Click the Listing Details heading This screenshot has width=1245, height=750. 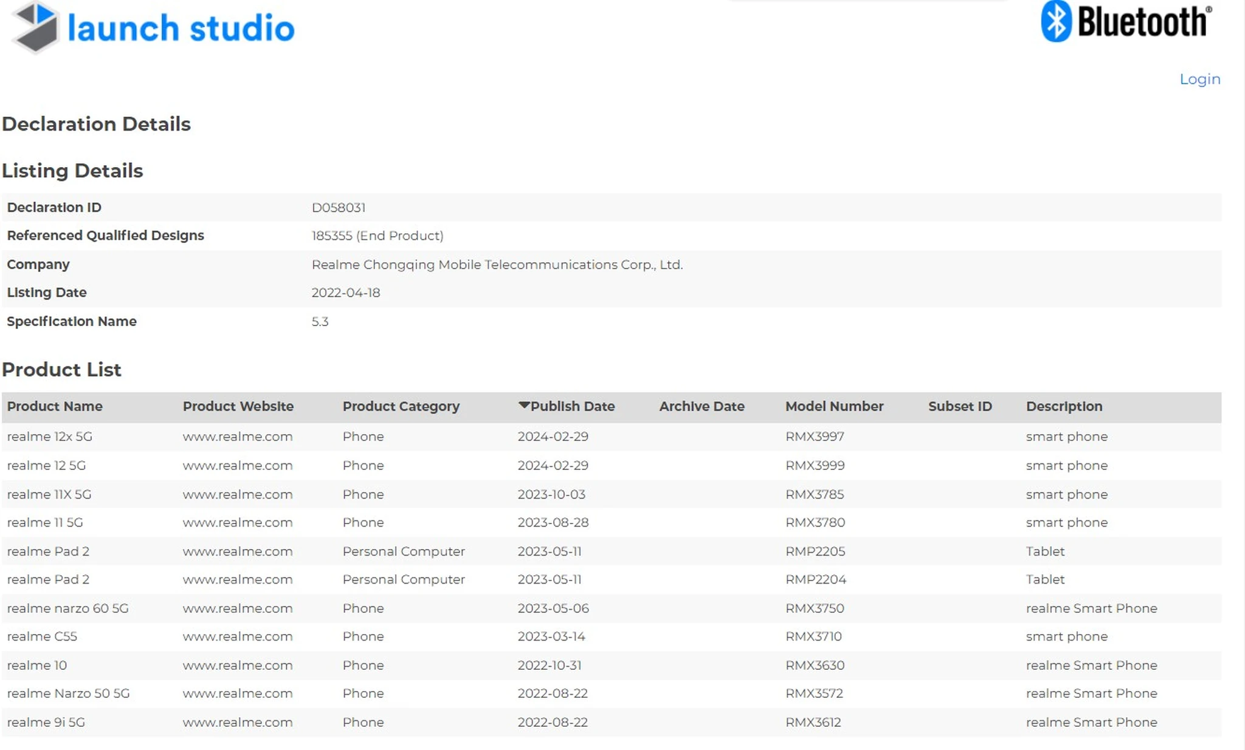[72, 171]
